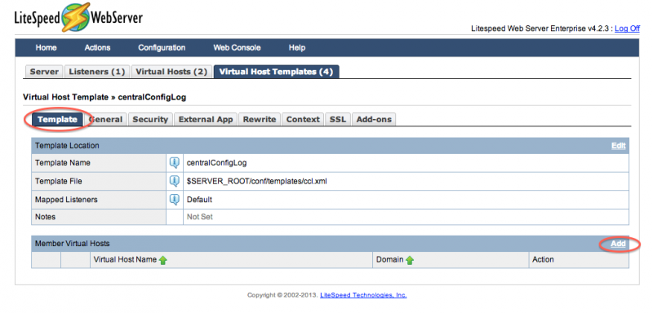
Task: Click the Action column header
Action: click(x=543, y=259)
